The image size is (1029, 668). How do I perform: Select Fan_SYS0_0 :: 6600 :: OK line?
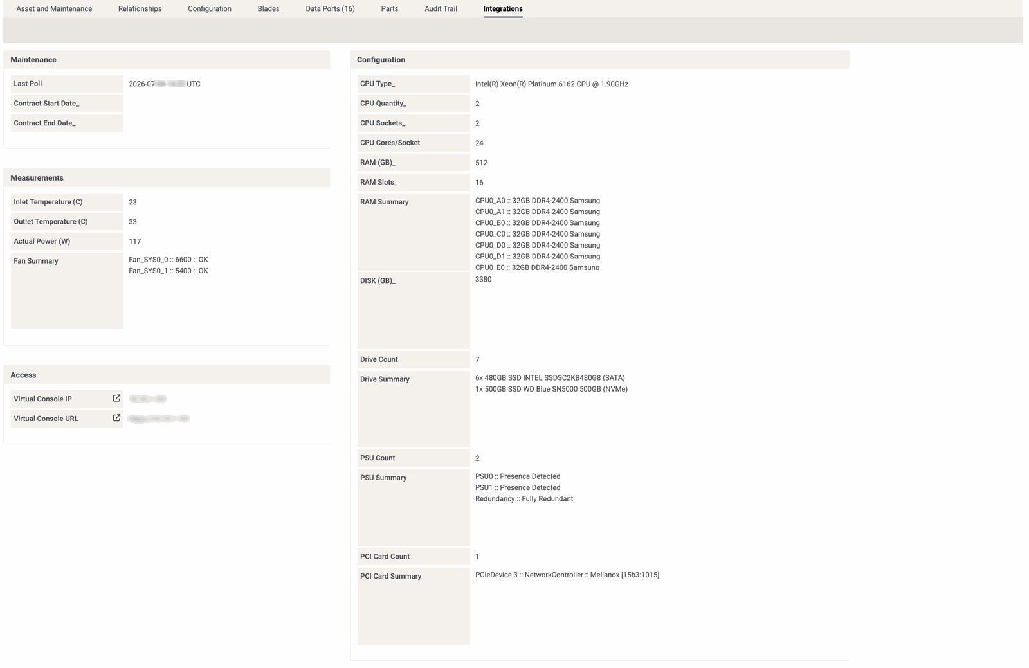[x=168, y=260]
